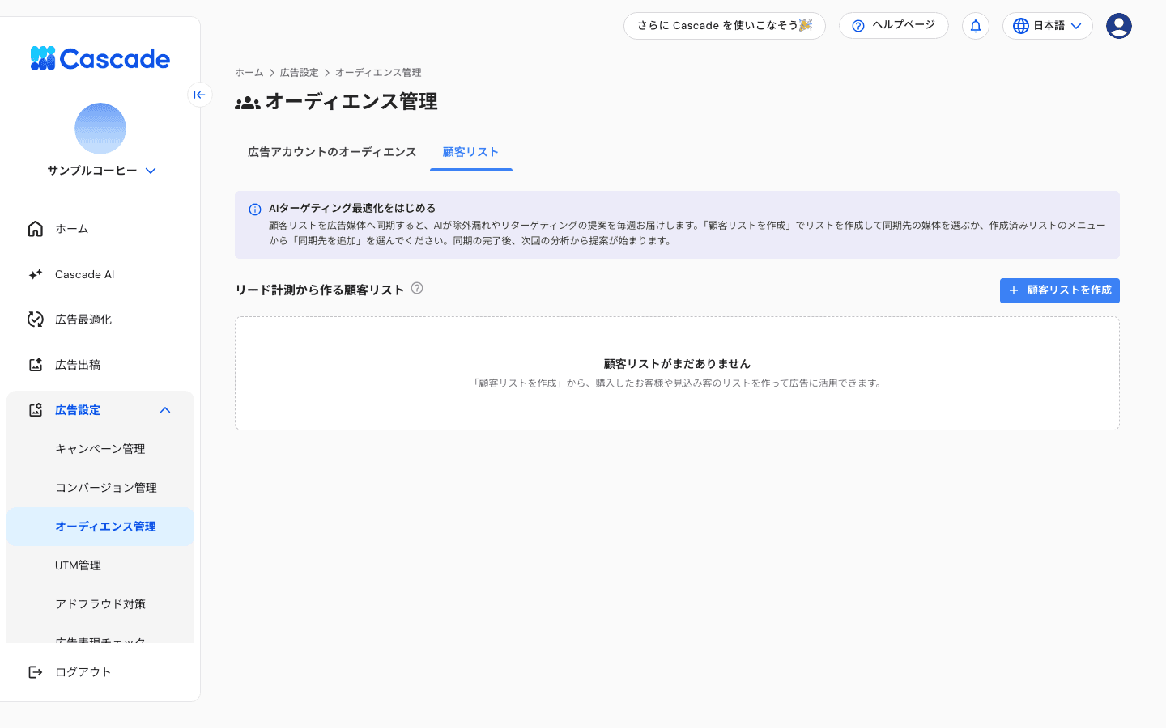Click the 広告設定 icon
Screen dimensions: 1166x728
click(36, 410)
